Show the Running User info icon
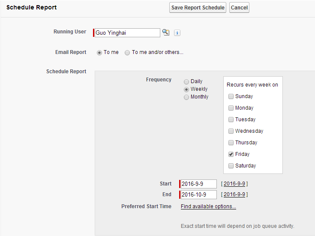Viewport: 315px width, 236px height. tap(177, 33)
